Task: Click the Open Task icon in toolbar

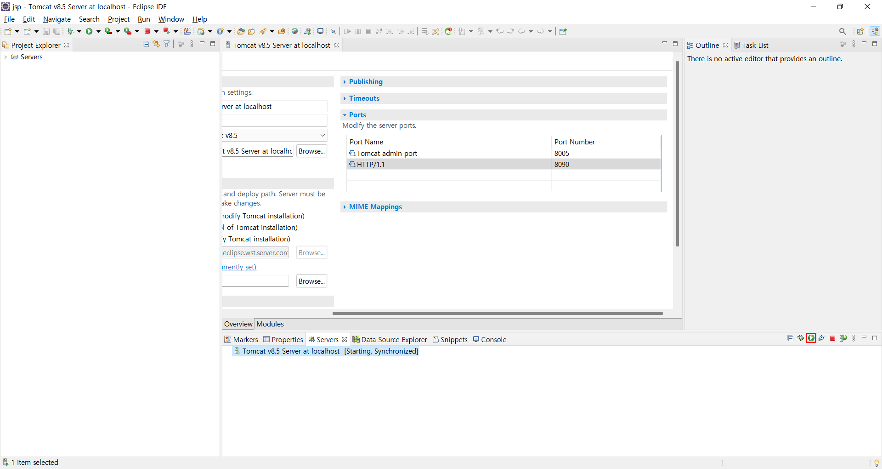Action: 251,31
